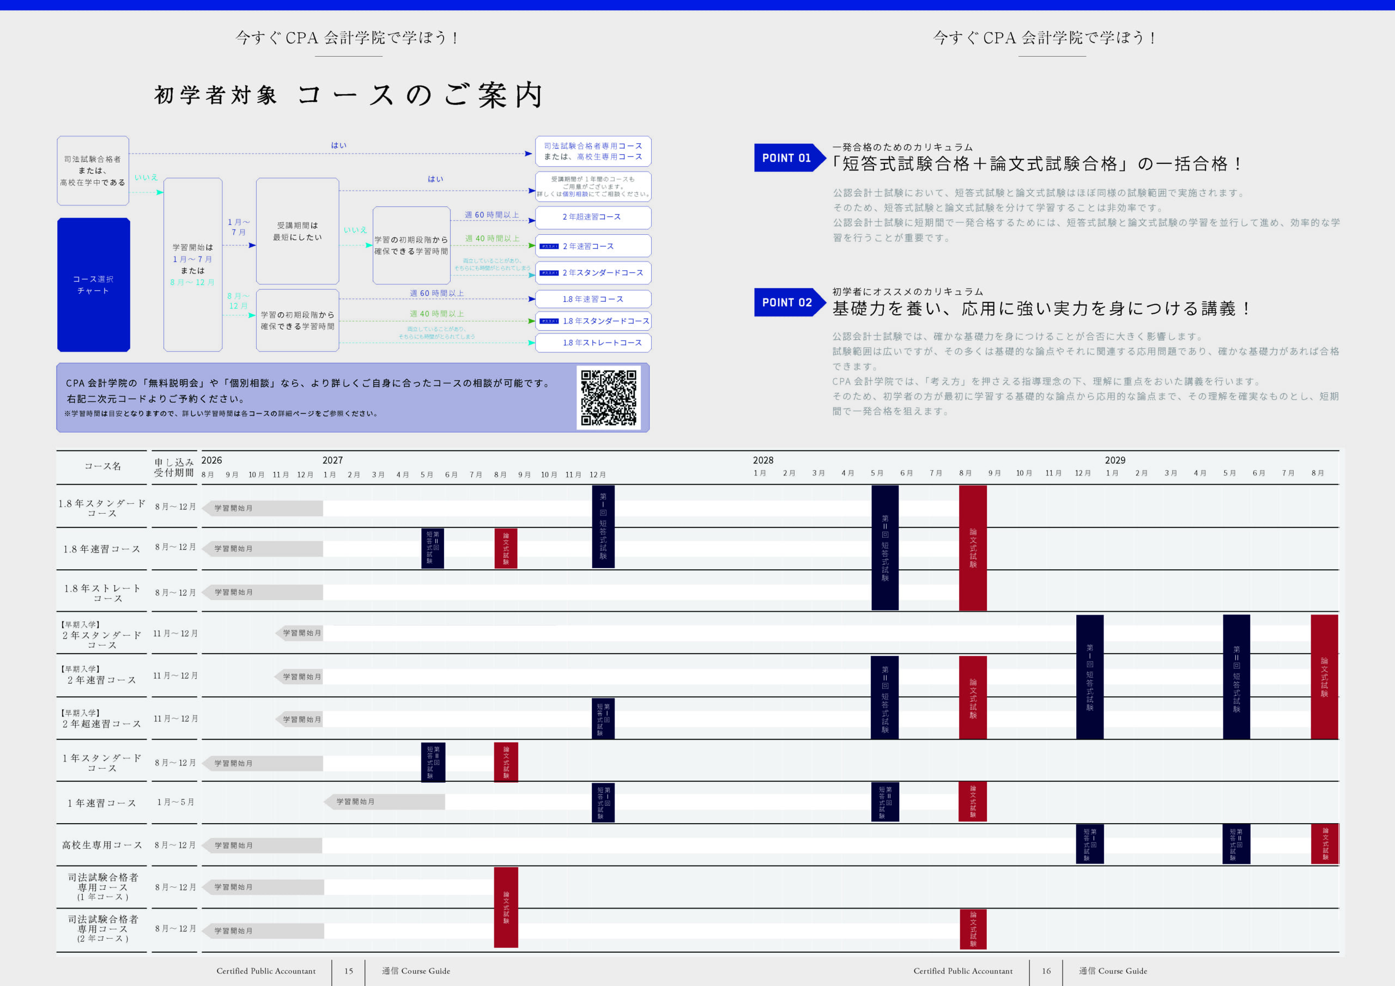Screen dimensions: 1395x986
Task: Click the 司法試験合格者専用コース (1年コース) row name
Action: tap(102, 887)
